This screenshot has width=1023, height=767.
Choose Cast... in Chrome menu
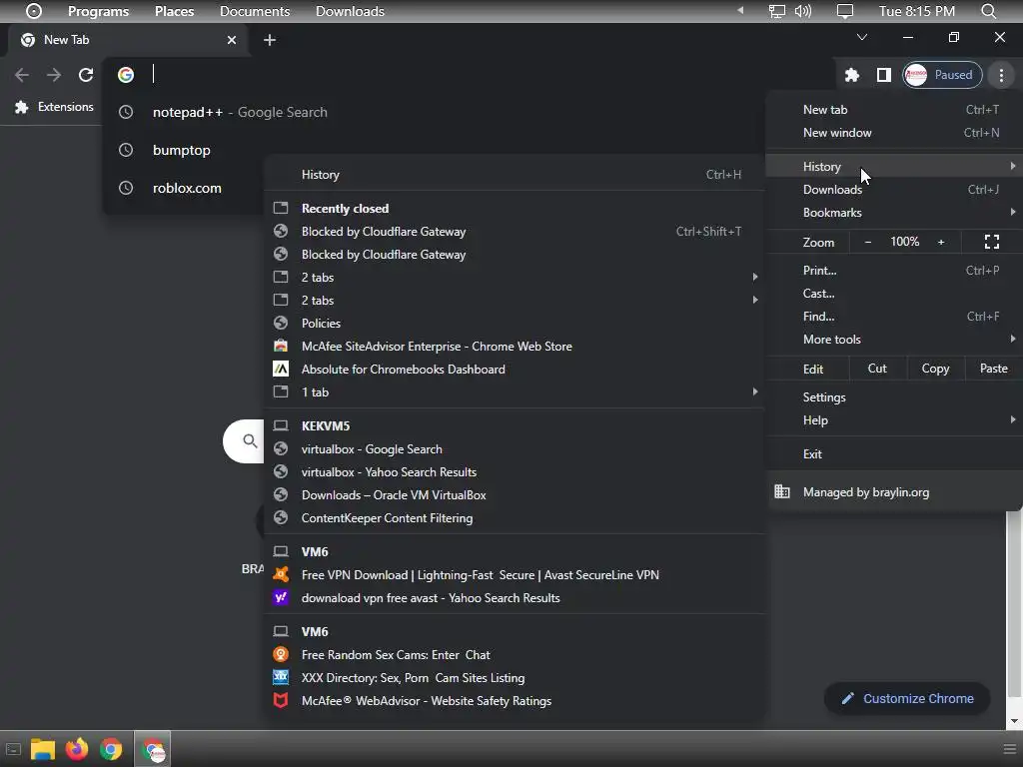894,294
